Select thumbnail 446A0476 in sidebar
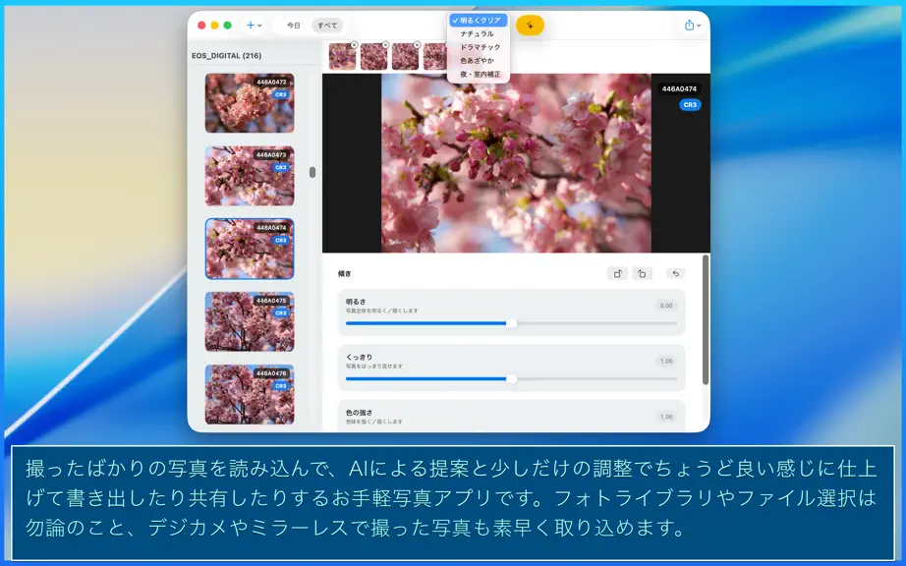This screenshot has height=566, width=906. pos(250,394)
